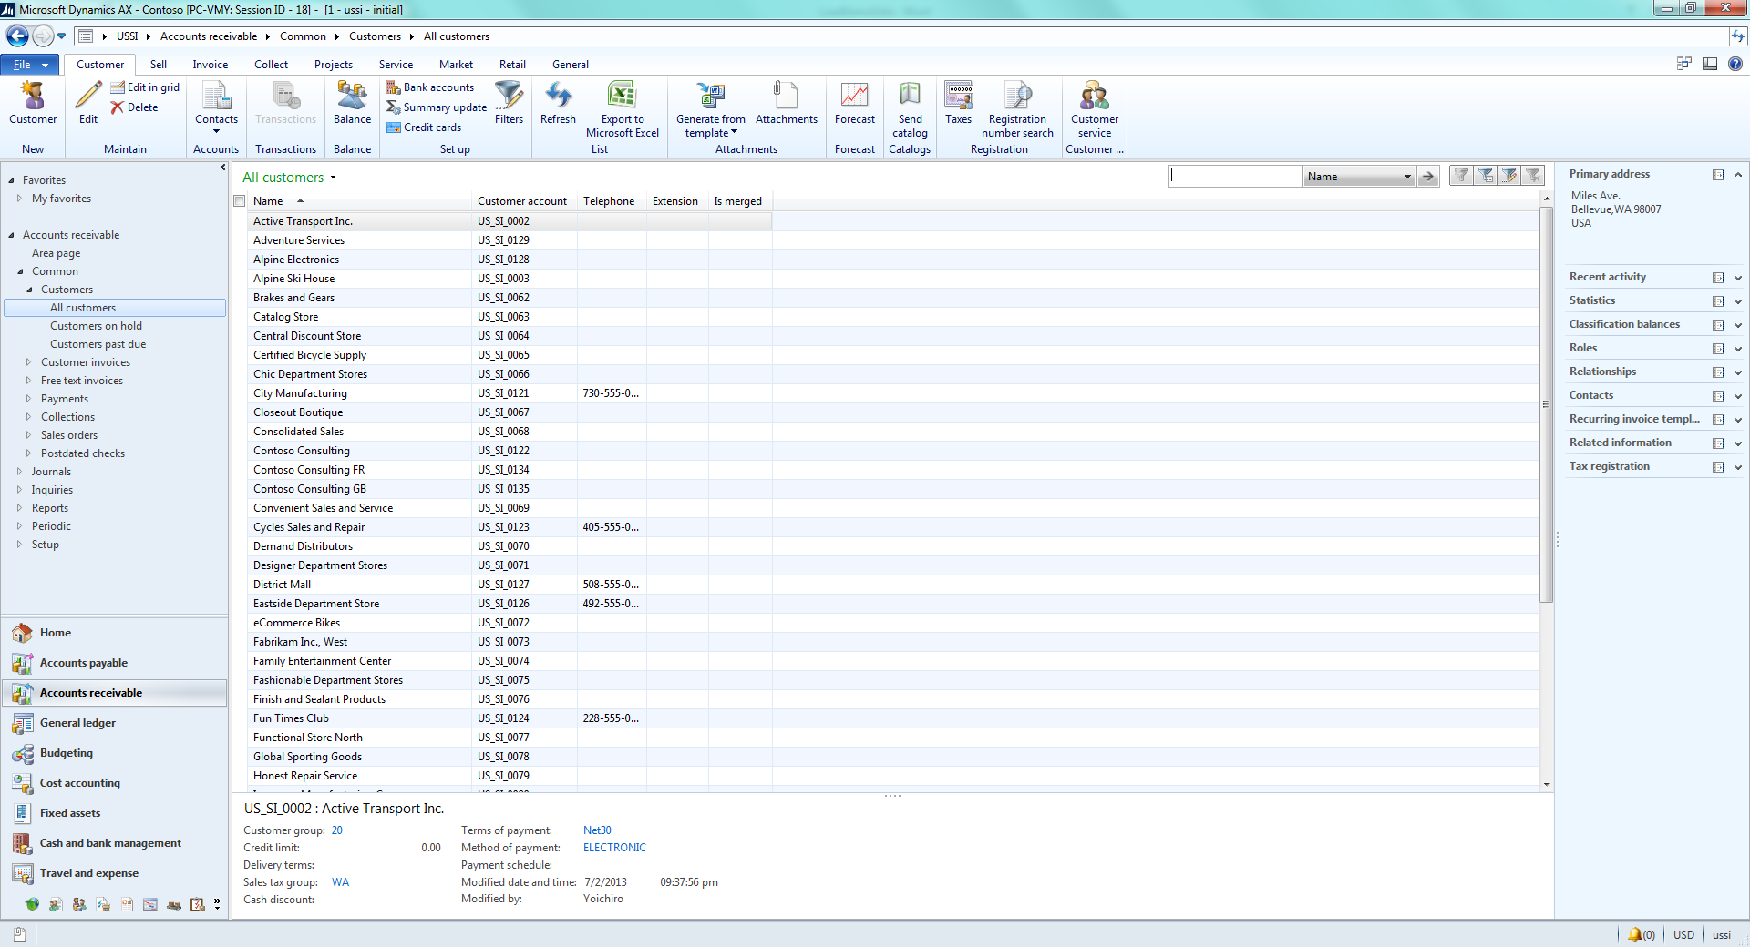Select the Fun Times Club row
The height and width of the screenshot is (947, 1750).
pos(510,718)
